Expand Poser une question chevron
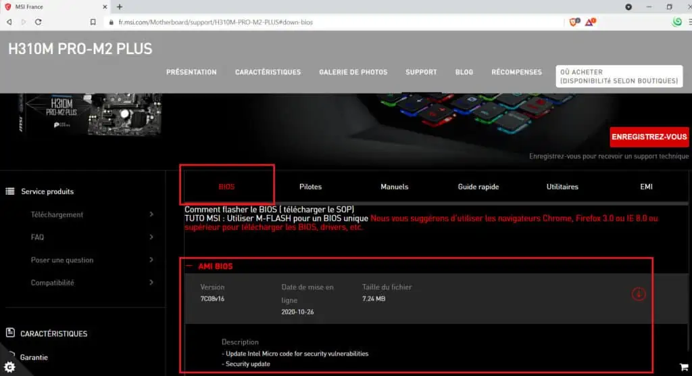Viewport: 692px width, 376px height. click(151, 260)
